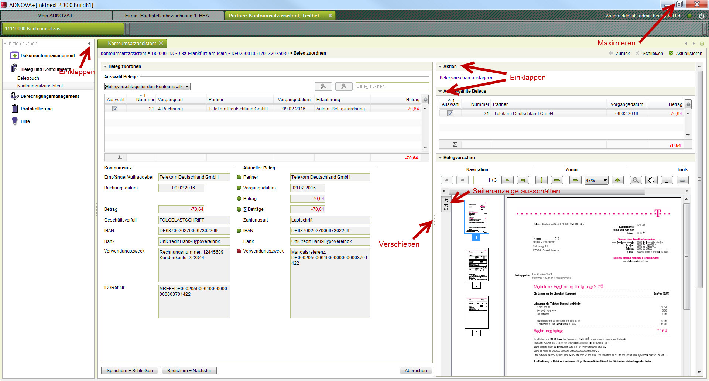Jump to last page of document preview
This screenshot has height=381, width=709.
523,180
